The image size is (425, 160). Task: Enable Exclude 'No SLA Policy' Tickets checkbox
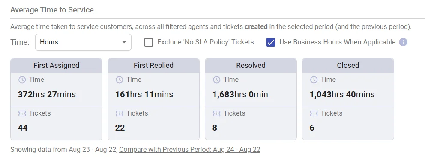click(x=149, y=42)
